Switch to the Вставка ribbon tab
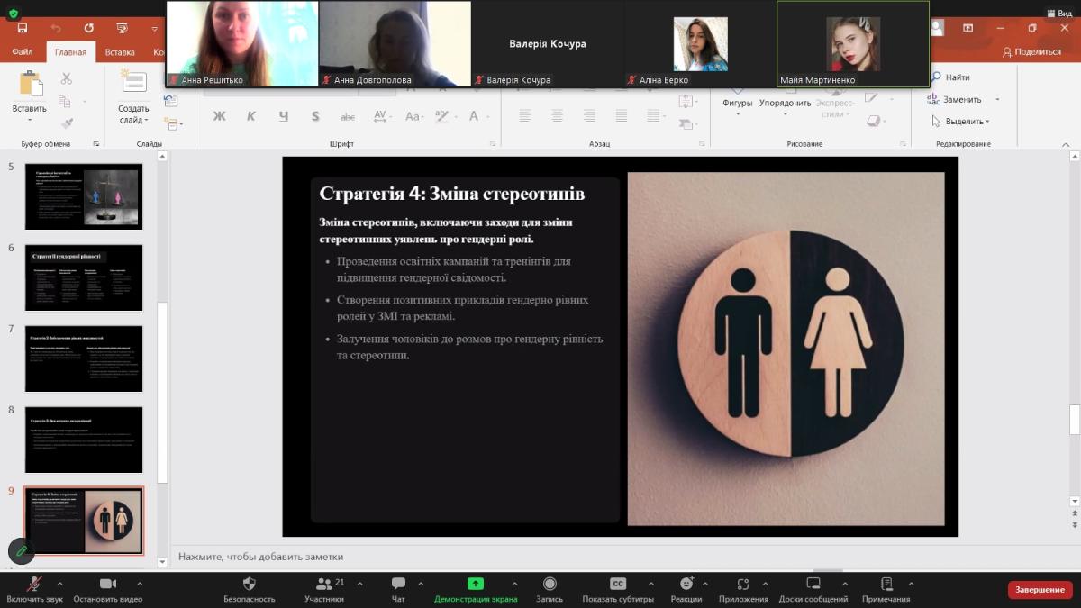This screenshot has width=1081, height=608. (x=120, y=52)
